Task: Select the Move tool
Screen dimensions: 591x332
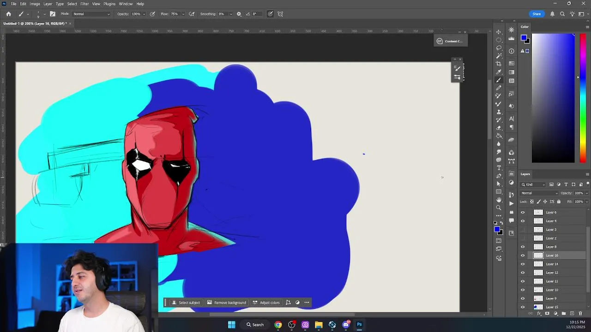Action: (x=499, y=32)
